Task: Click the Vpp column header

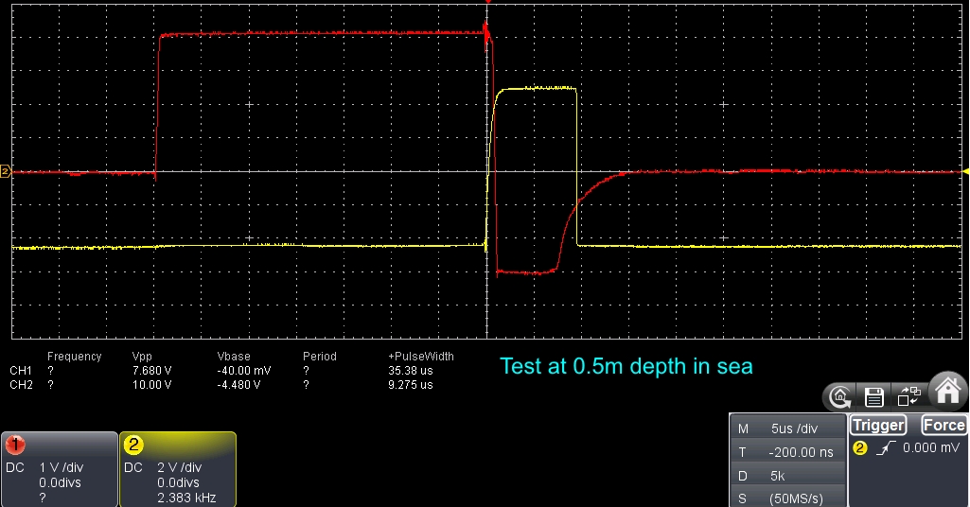Action: [x=142, y=357]
